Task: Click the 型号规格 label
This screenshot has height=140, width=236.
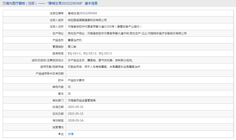Action: tap(58, 53)
